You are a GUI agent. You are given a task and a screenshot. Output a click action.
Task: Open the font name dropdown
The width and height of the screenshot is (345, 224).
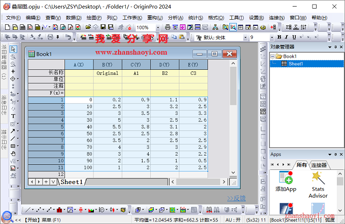pos(245,37)
